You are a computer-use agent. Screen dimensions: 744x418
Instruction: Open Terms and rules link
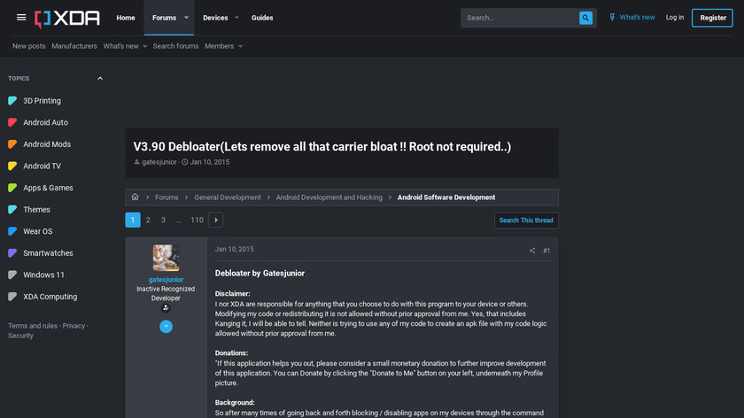click(33, 326)
